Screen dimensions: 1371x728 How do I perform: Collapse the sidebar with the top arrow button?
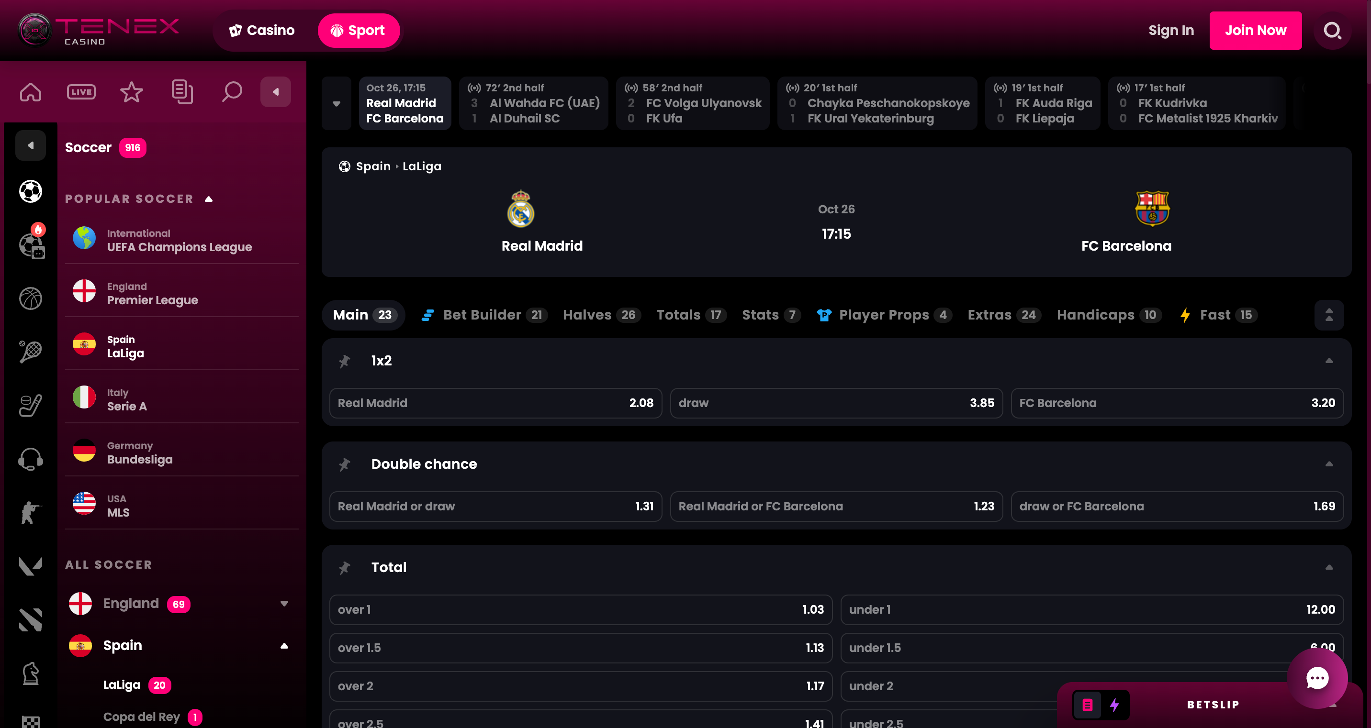click(276, 92)
